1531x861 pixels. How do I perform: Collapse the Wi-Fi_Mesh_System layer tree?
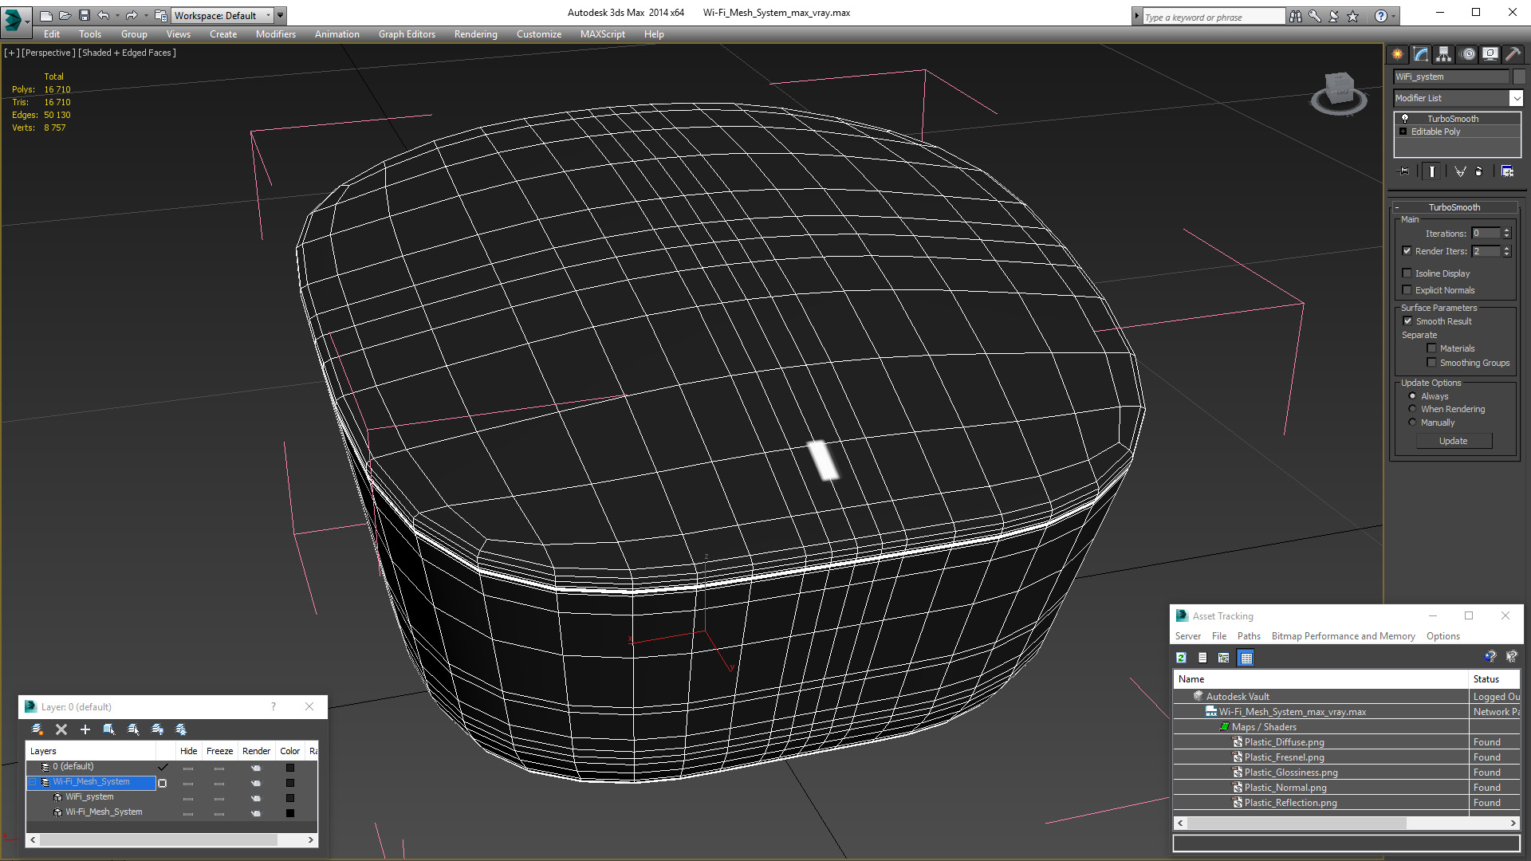click(x=33, y=782)
